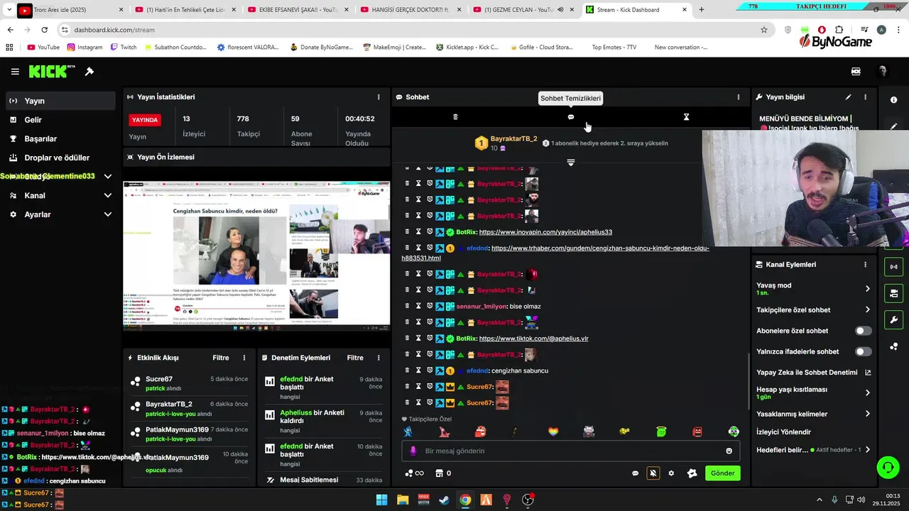Open Hedefleri belirle chevron
Viewport: 909px width, 511px height.
pyautogui.click(x=868, y=449)
